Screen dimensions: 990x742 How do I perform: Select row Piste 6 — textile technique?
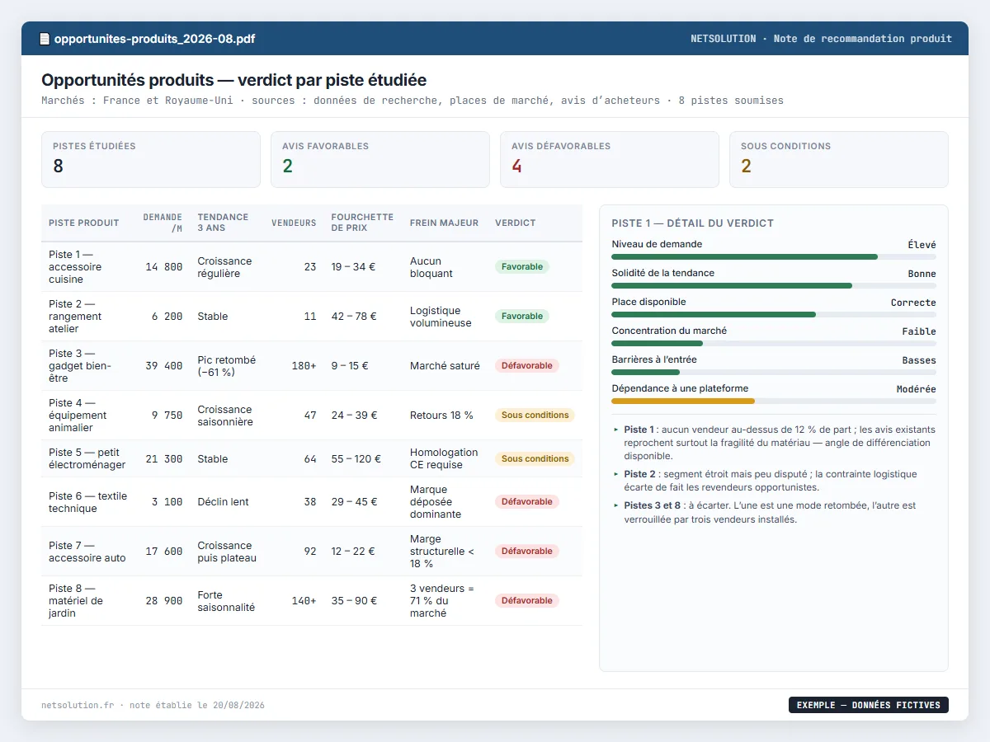pyautogui.click(x=312, y=502)
